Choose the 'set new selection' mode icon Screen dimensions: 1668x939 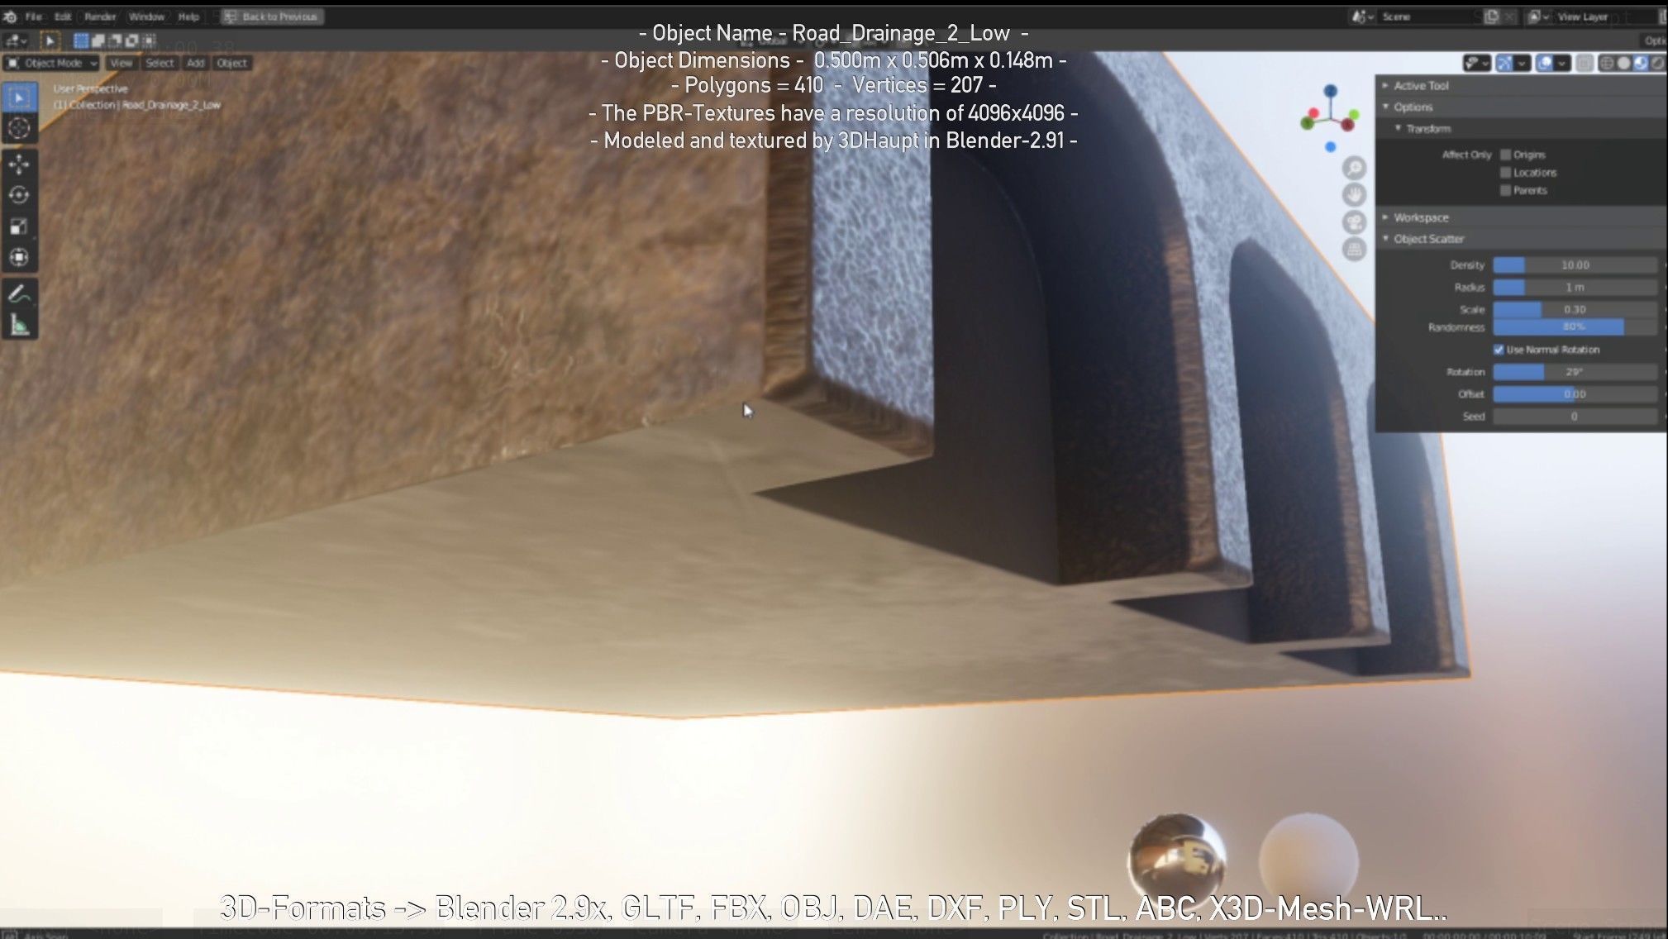click(x=81, y=41)
